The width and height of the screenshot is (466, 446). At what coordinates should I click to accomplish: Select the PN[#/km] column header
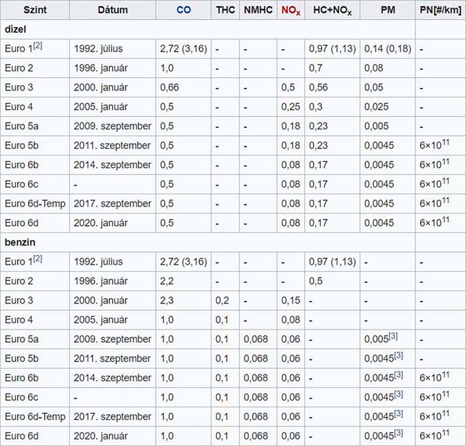tap(441, 10)
